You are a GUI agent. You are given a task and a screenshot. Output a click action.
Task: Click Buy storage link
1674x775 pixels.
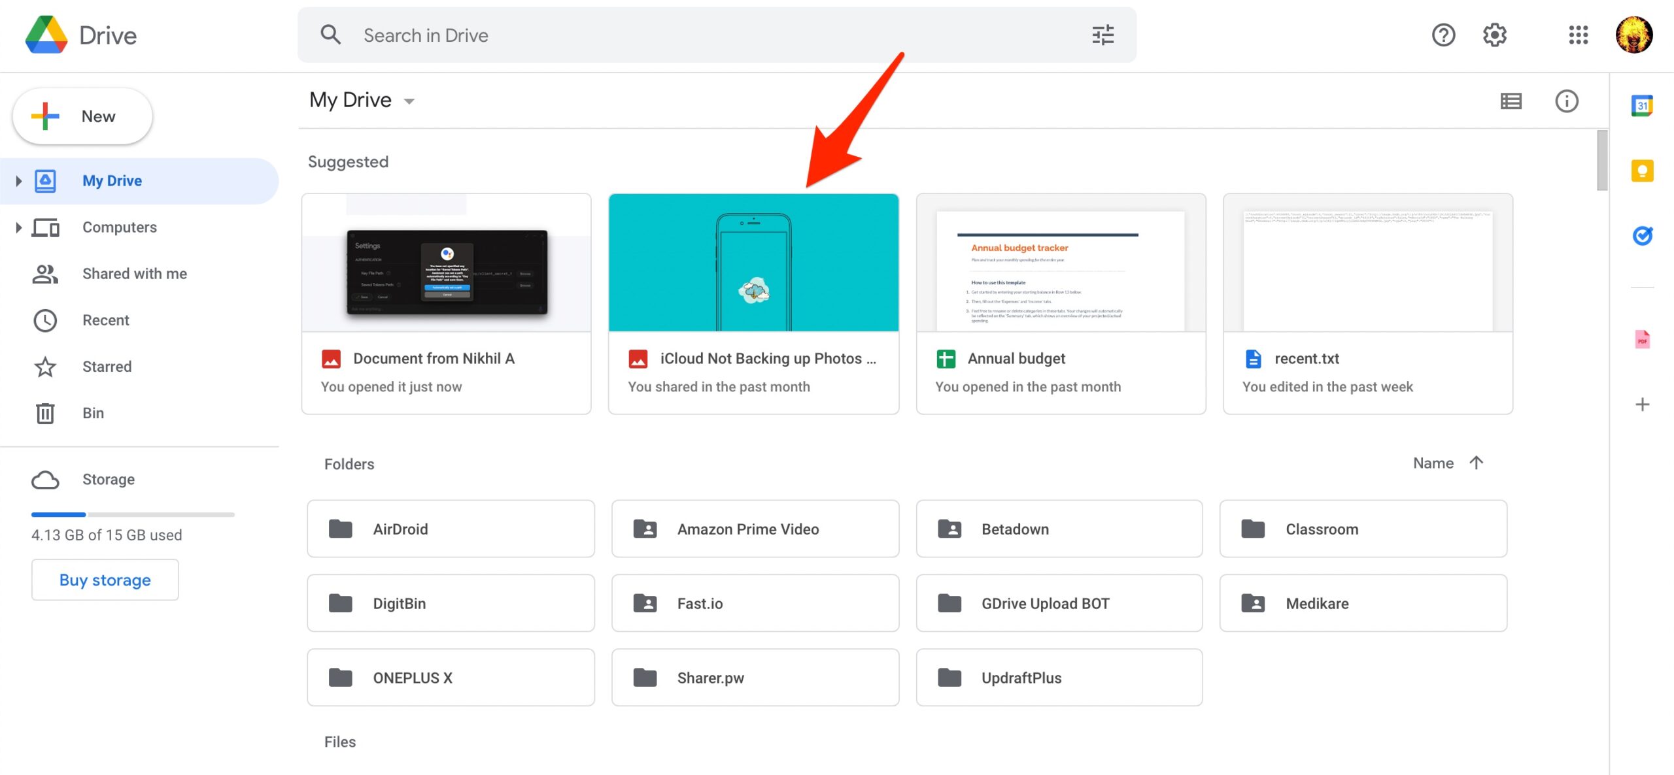coord(105,578)
